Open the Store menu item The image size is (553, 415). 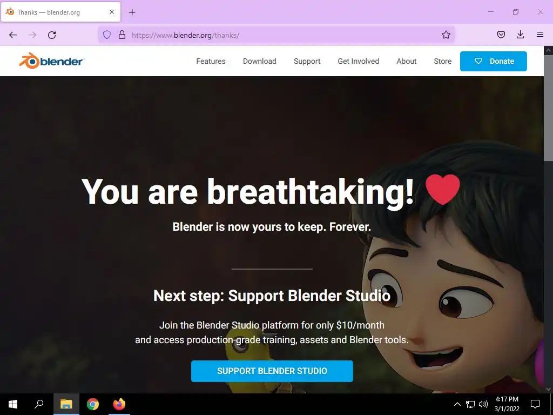443,61
